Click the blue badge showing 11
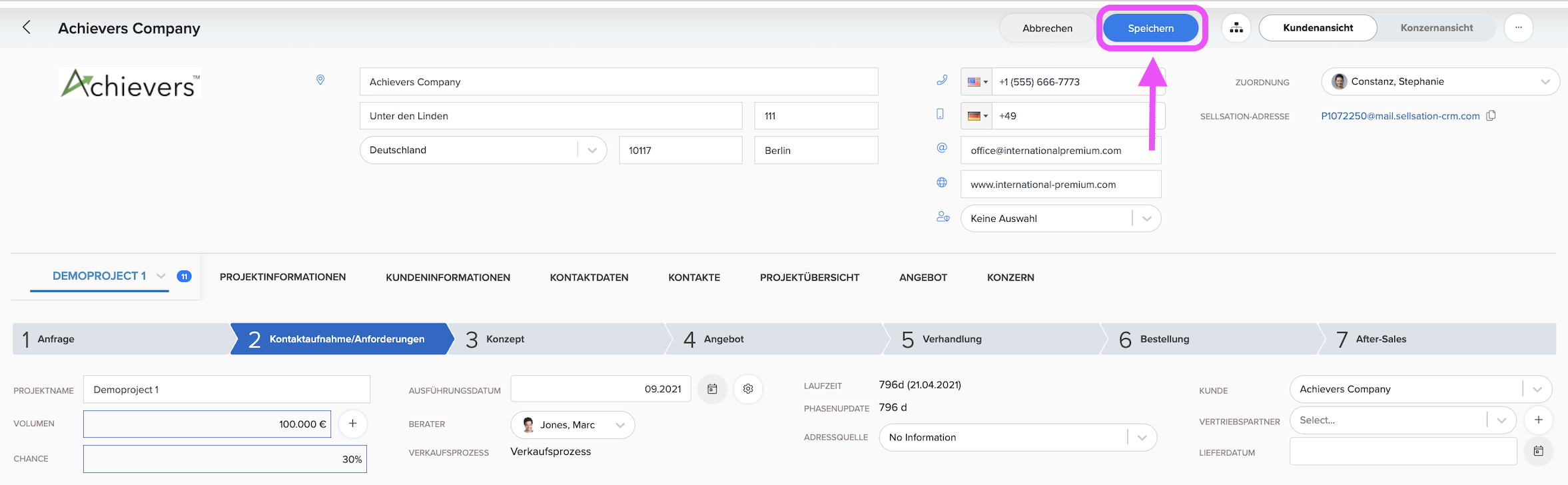Viewport: 1568px width, 485px height. 185,276
